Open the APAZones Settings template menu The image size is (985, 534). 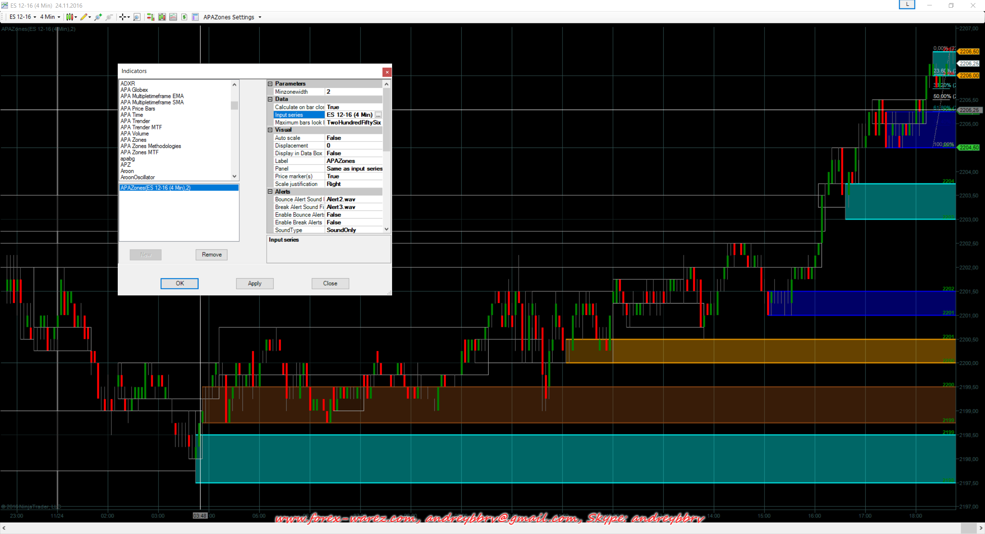coord(232,17)
